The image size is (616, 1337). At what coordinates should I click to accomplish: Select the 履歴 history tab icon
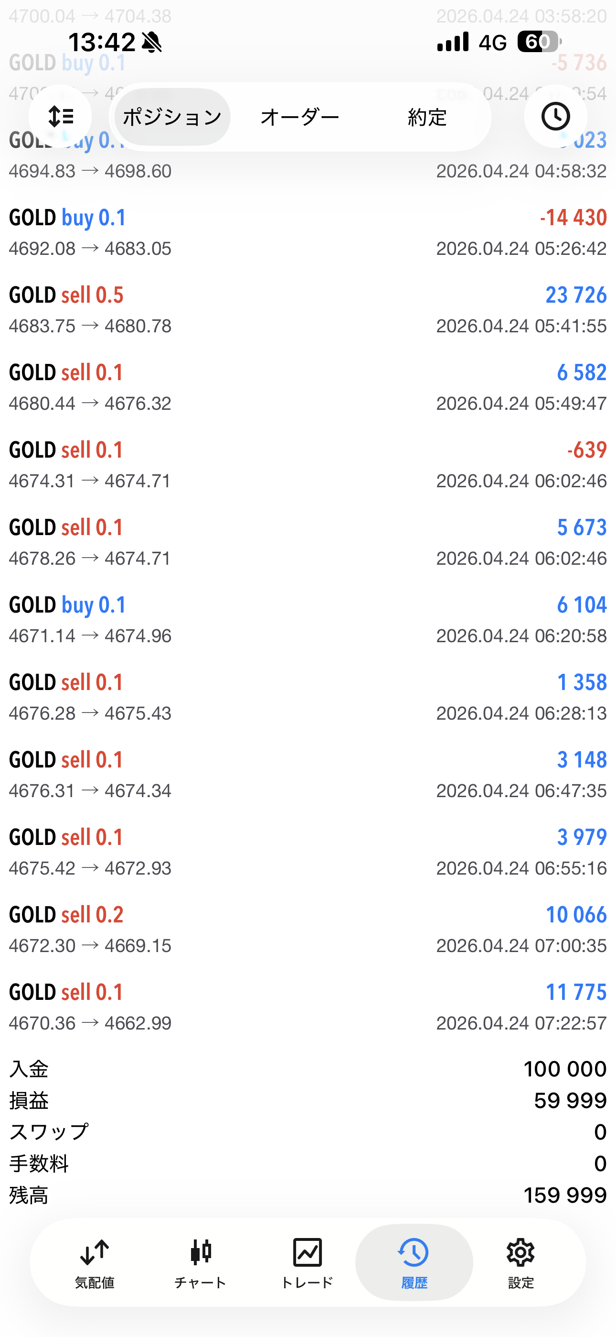(414, 1262)
